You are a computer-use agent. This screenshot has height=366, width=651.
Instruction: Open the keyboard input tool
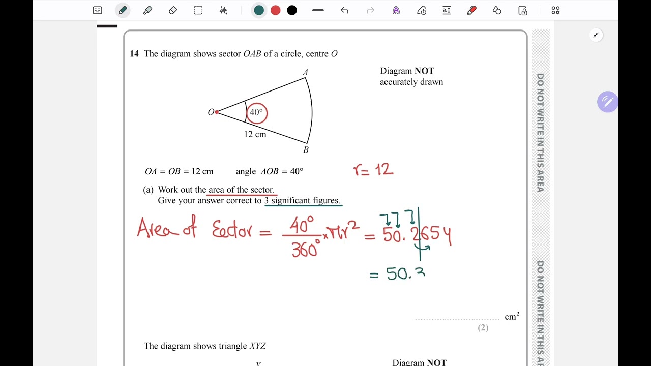[x=98, y=10]
